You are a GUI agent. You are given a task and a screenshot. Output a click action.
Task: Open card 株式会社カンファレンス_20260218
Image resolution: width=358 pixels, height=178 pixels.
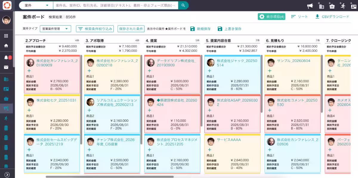point(112,74)
